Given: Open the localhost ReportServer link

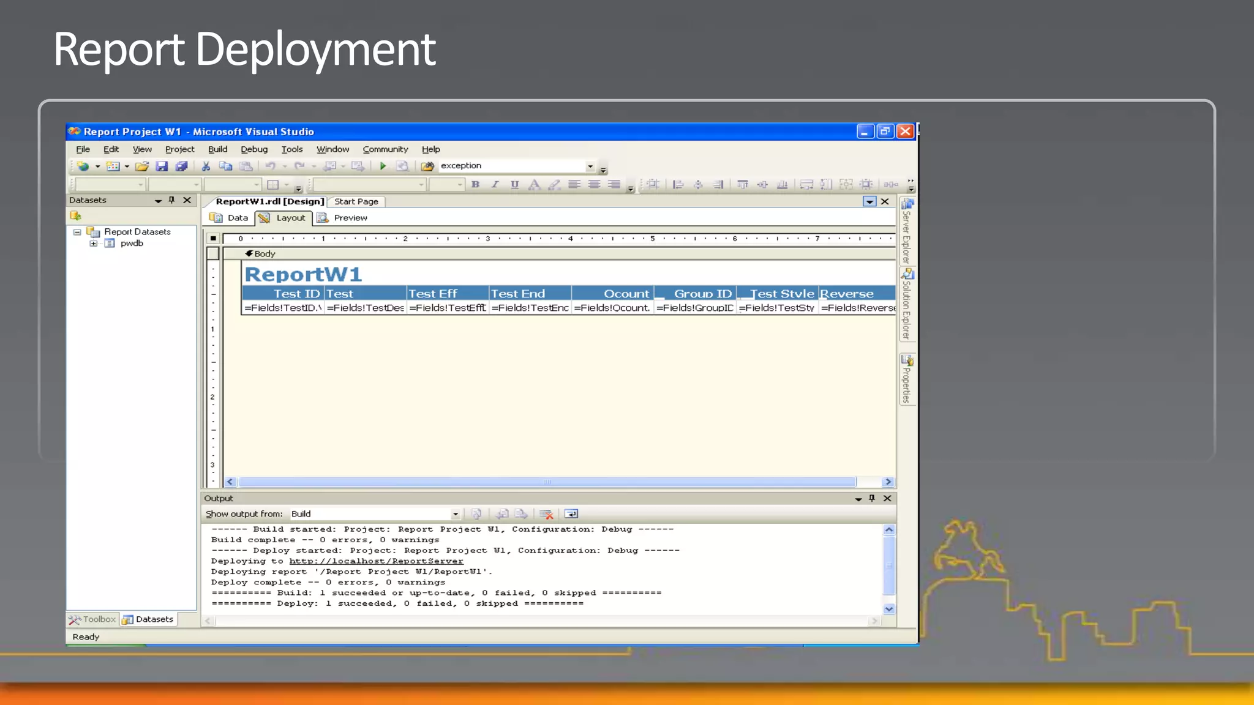Looking at the screenshot, I should tap(376, 561).
